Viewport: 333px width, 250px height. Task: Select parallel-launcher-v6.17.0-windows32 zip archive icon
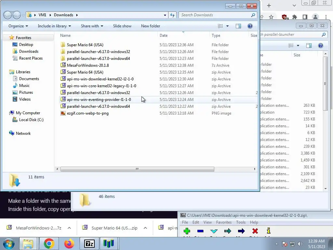(63, 92)
